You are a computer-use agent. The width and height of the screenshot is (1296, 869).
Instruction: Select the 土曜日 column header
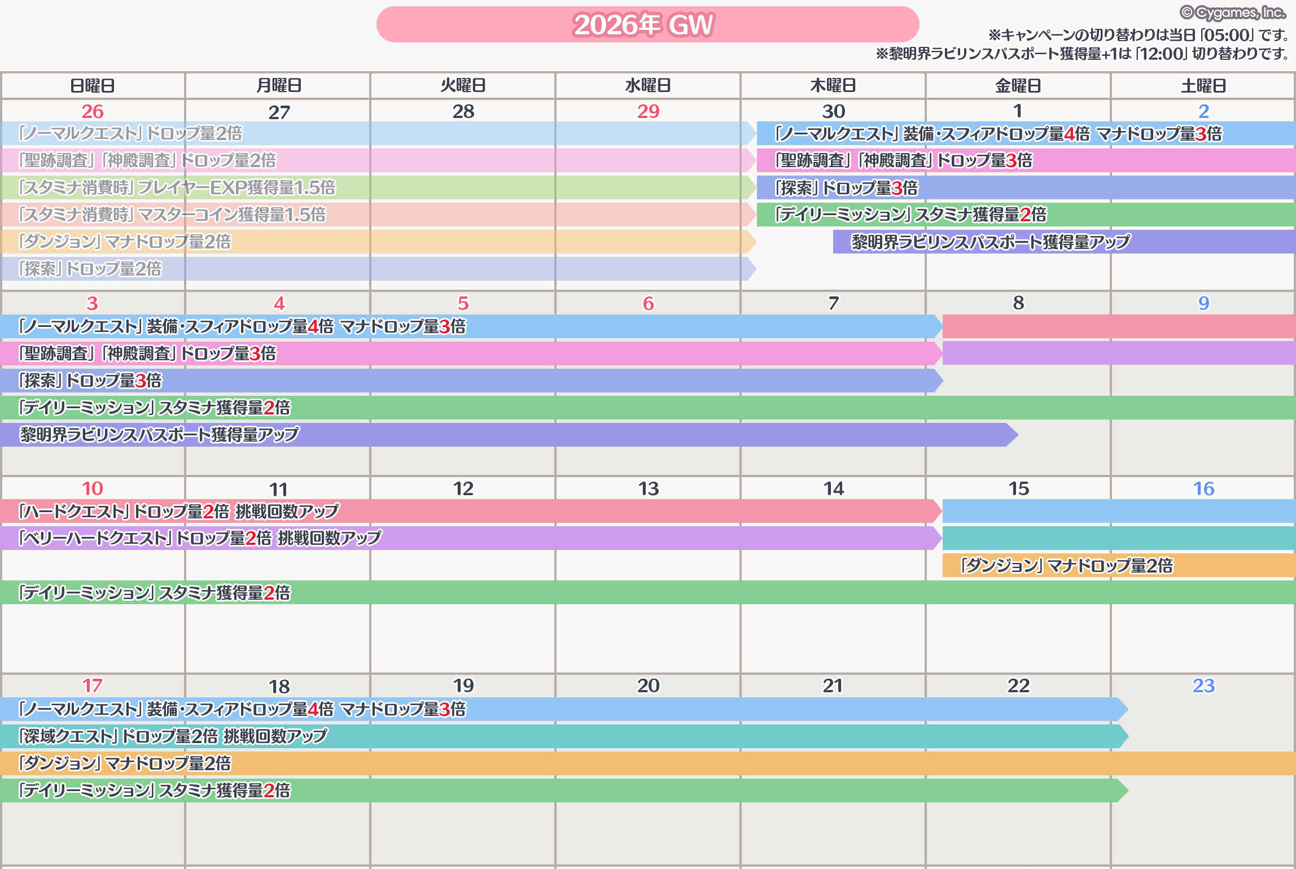pyautogui.click(x=1203, y=86)
